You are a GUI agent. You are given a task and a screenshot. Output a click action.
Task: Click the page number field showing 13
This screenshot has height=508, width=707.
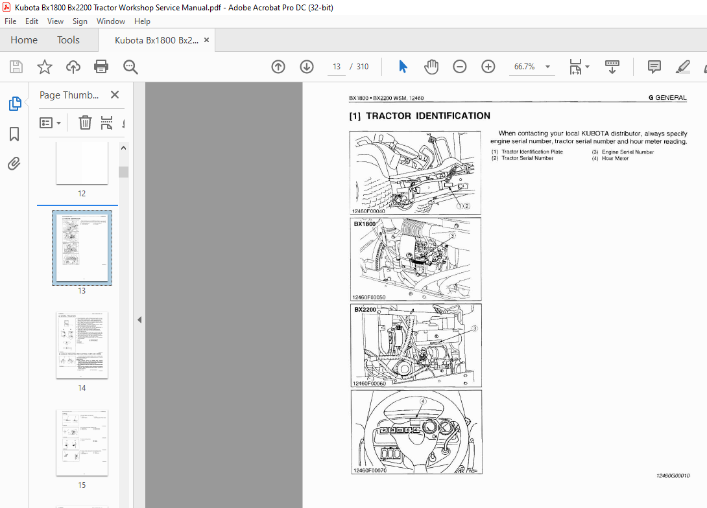(337, 67)
